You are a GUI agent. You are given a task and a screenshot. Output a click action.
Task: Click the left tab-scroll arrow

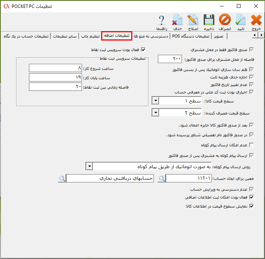255,35
